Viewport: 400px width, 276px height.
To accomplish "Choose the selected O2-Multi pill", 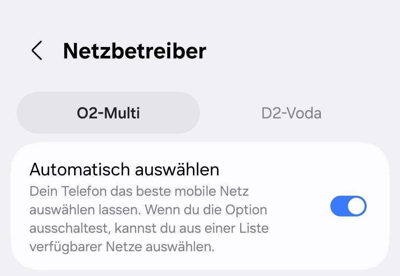I will click(x=108, y=113).
